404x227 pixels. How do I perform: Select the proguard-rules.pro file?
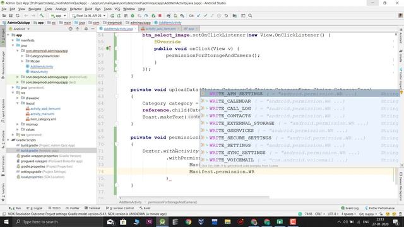[52, 161]
